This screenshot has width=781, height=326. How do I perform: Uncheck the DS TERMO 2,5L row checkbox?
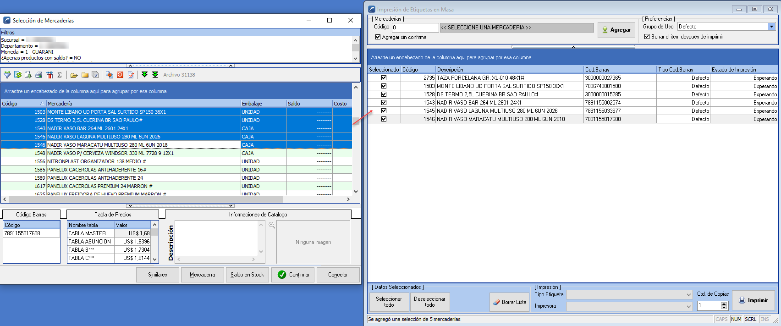pos(384,94)
